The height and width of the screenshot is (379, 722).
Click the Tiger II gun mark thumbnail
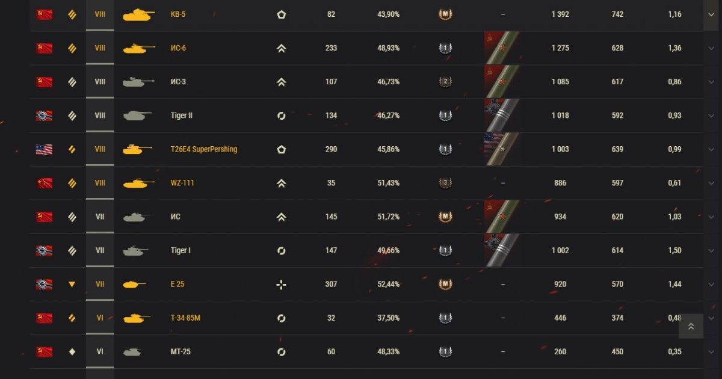[502, 116]
